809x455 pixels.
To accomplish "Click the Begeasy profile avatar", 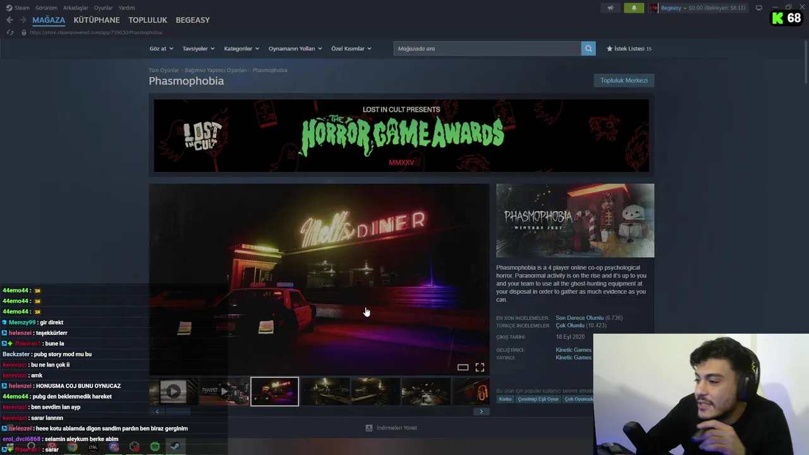I will pyautogui.click(x=654, y=8).
